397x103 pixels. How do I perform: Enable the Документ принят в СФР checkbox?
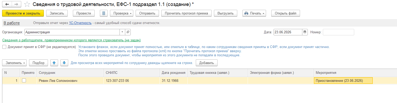tap(4, 47)
